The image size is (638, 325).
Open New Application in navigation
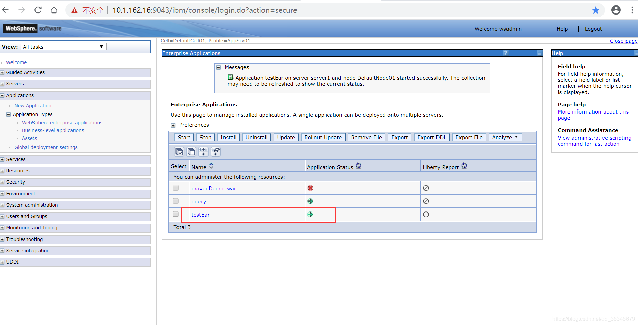pos(33,106)
